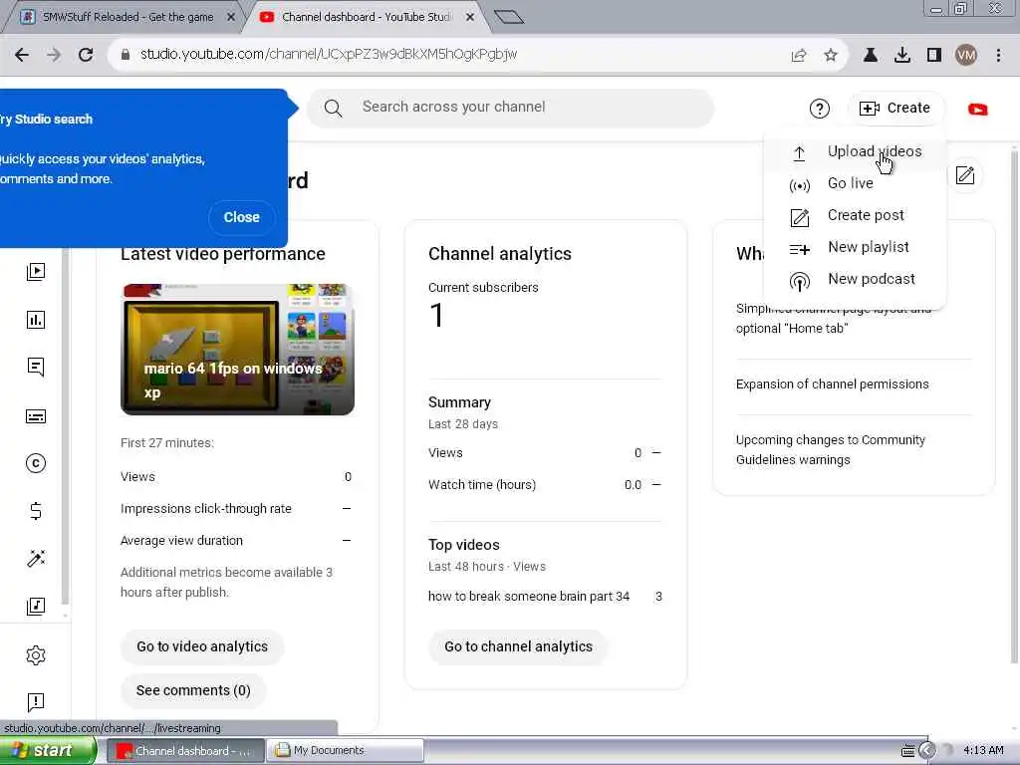Image resolution: width=1020 pixels, height=765 pixels.
Task: Open Settings gear icon in sidebar
Action: pyautogui.click(x=36, y=655)
